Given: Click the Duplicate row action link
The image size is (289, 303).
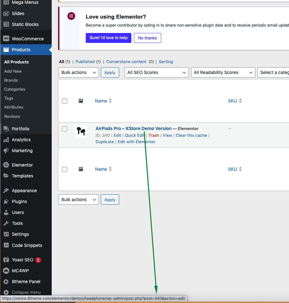Looking at the screenshot, I should tap(105, 142).
